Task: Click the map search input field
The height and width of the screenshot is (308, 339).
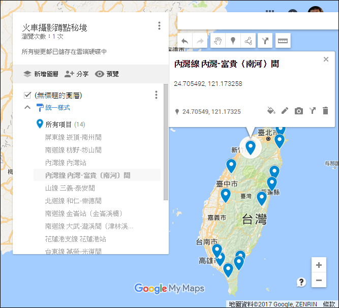Action: [x=257, y=21]
